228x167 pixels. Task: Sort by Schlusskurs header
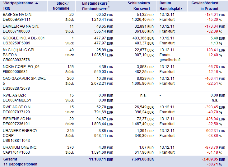click(x=139, y=3)
